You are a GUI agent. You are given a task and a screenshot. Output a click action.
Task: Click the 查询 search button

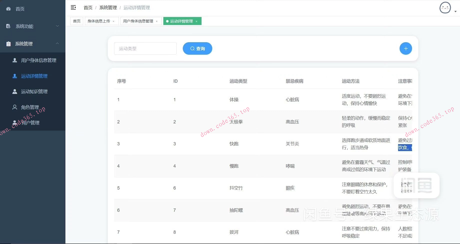(197, 48)
